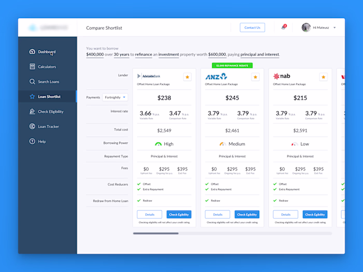Click the $238 payment amount
The width and height of the screenshot is (363, 272).
pyautogui.click(x=164, y=98)
